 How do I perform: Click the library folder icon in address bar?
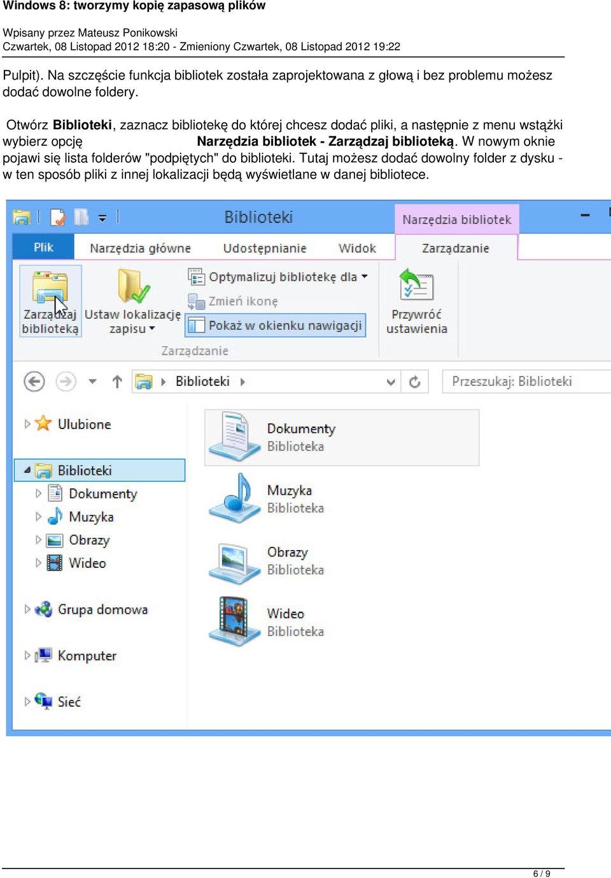tap(144, 381)
